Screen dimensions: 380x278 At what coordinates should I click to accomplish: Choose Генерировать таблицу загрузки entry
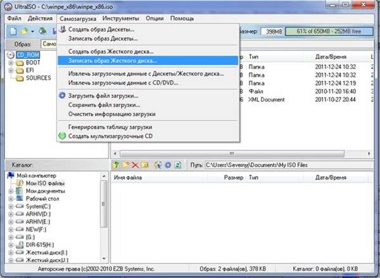coord(148,127)
